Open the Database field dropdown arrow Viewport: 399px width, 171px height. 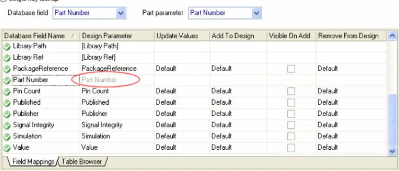121,13
